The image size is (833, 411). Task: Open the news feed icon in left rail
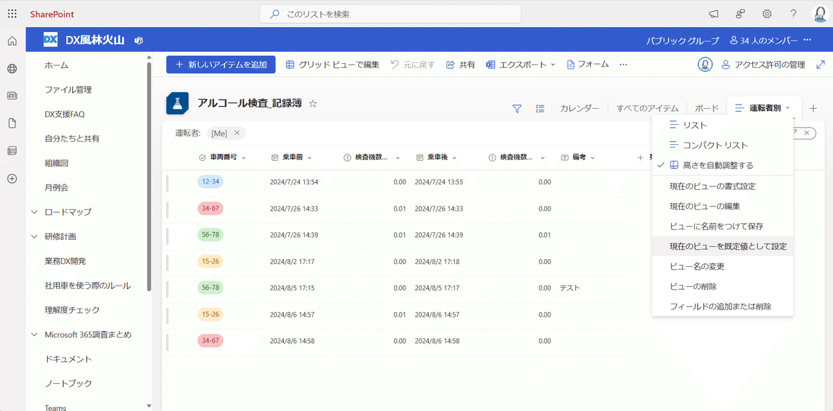[x=12, y=96]
